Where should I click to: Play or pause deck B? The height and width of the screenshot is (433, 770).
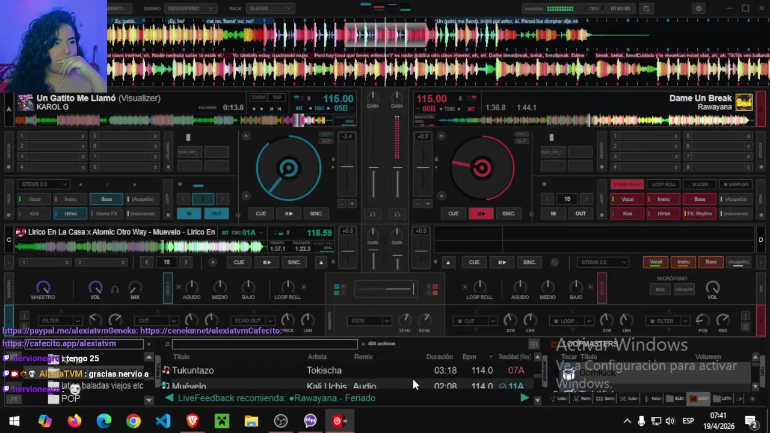click(x=481, y=213)
